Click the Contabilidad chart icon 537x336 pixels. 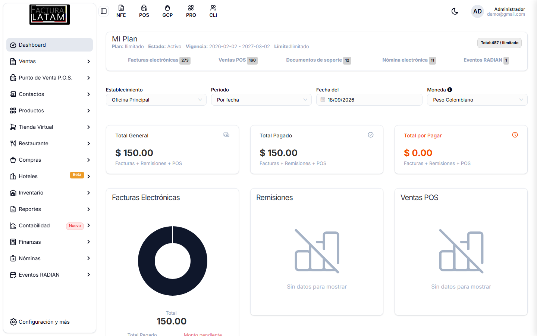coord(13,225)
